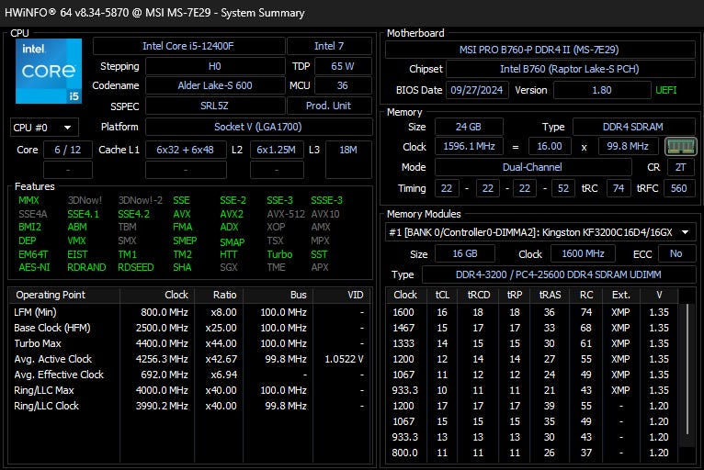
Task: Expand the memory module #1 Kingston dropdown
Action: click(540, 232)
